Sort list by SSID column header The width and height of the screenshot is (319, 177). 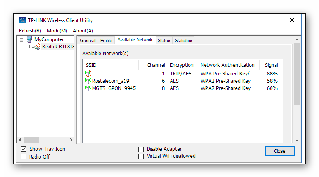(111, 65)
